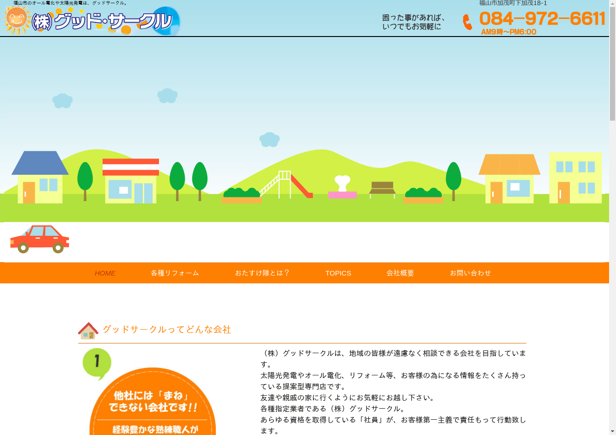616x435 pixels.
Task: Click the blue-roofed house illustration
Action: tap(40, 177)
